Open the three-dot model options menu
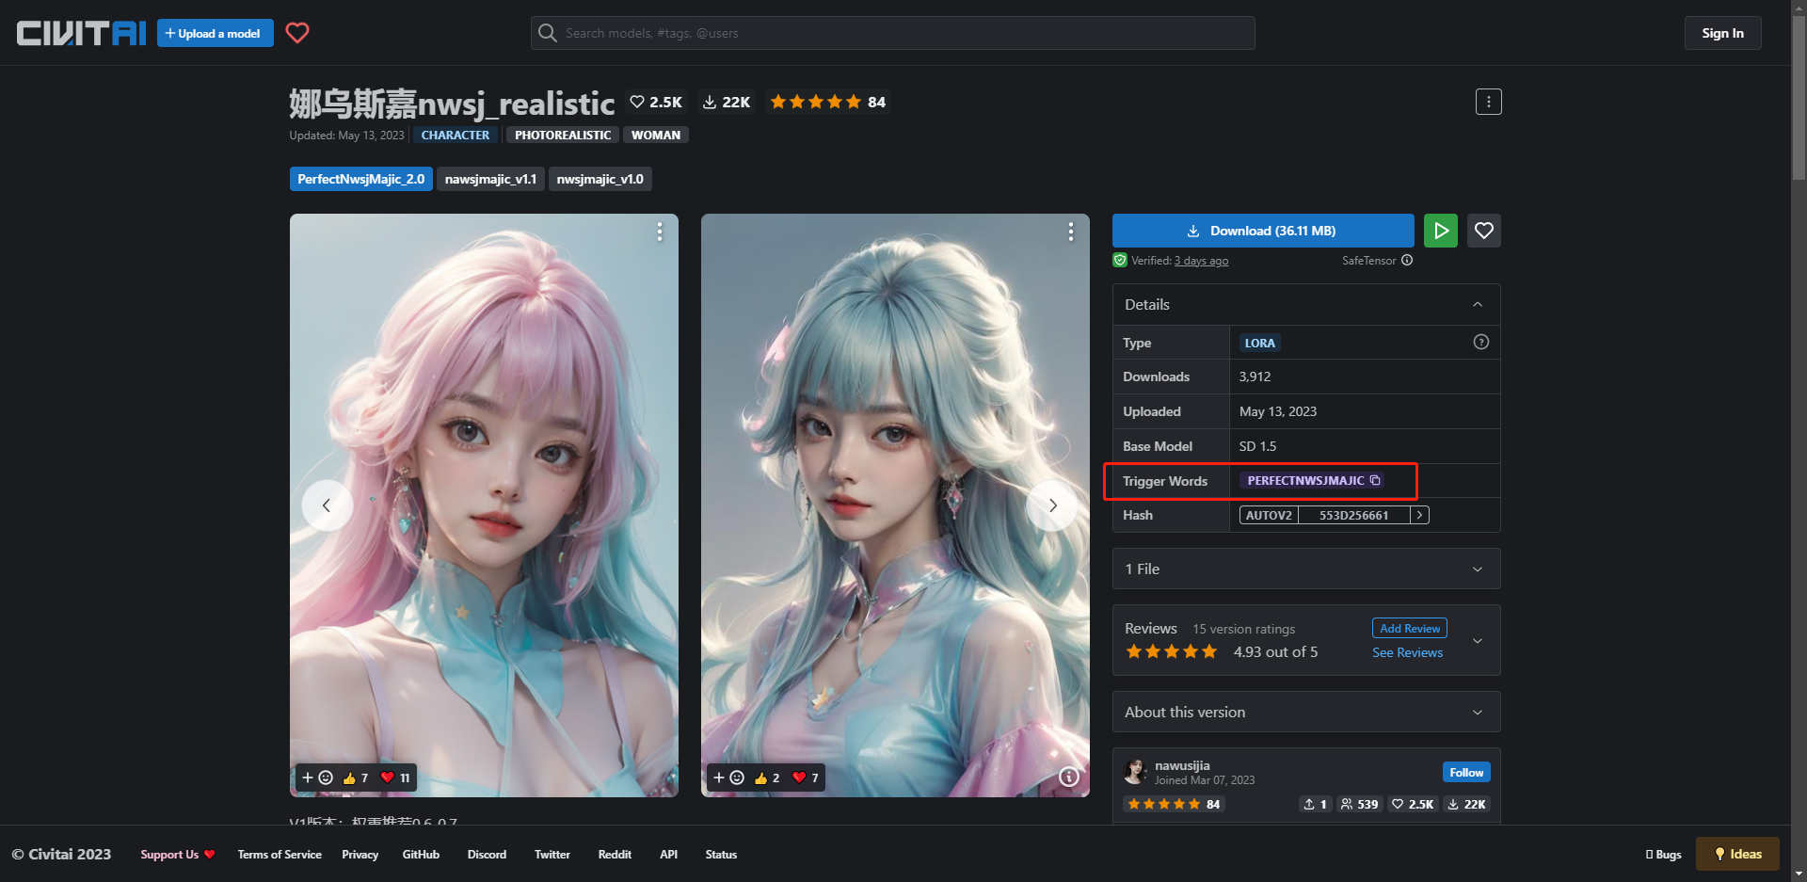The width and height of the screenshot is (1807, 882). (1488, 102)
